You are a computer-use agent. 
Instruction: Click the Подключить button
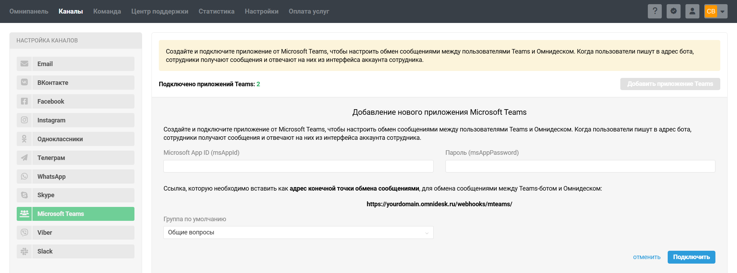pos(691,257)
